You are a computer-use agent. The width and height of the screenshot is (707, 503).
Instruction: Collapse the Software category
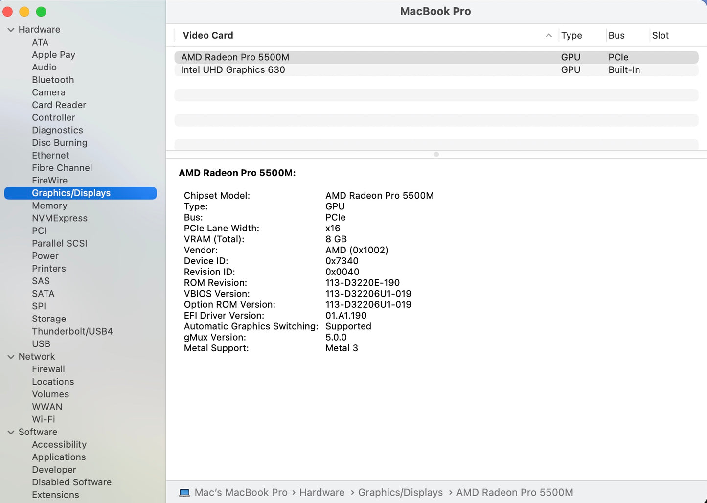(11, 432)
